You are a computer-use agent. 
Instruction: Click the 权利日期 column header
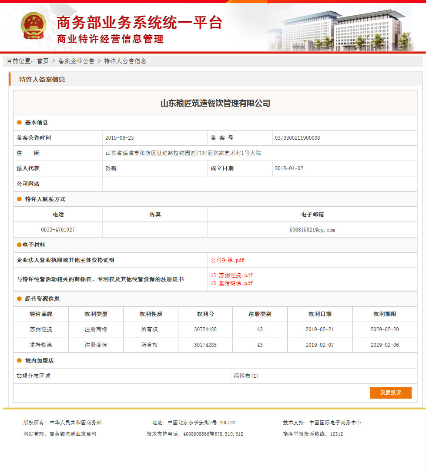(320, 314)
